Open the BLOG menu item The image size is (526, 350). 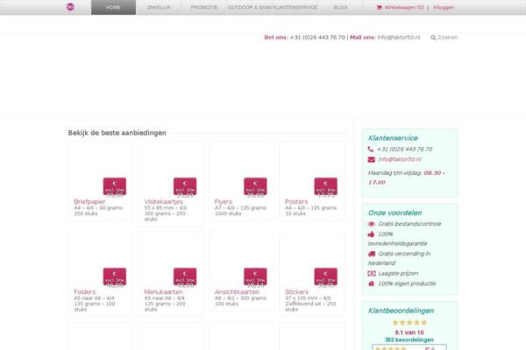point(340,7)
